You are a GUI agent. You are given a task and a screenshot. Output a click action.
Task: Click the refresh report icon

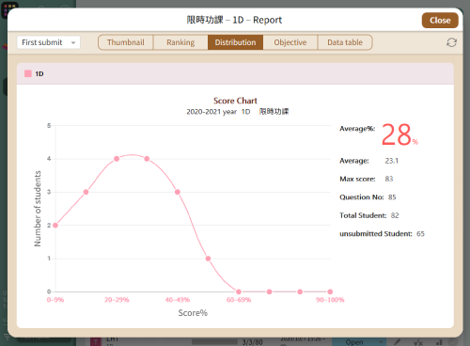[451, 42]
